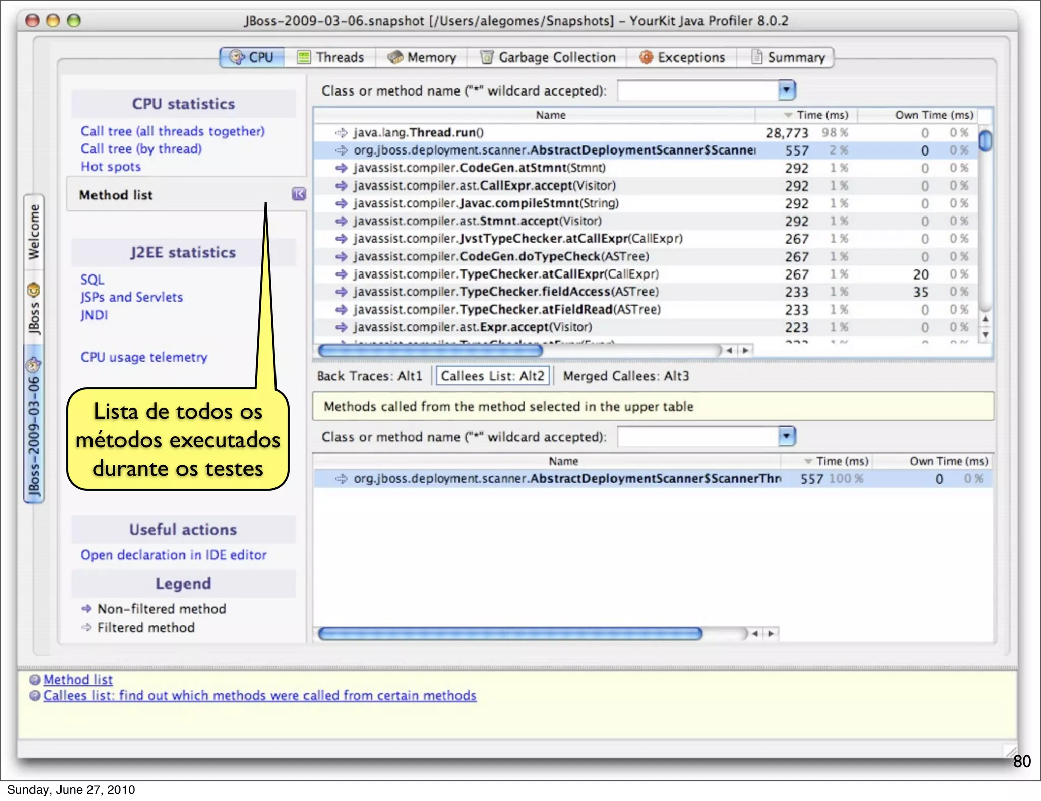Open the CPU usage telemetry link
This screenshot has width=1041, height=801.
(144, 357)
